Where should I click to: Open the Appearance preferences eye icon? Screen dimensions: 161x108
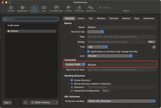pyautogui.click(x=22, y=7)
